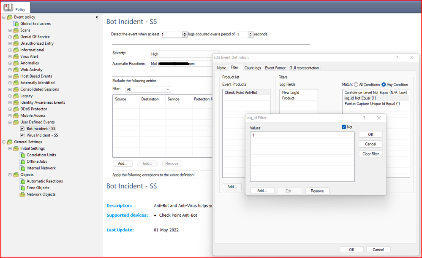Select the All Conditions radio button
The image size is (422, 258).
[x=356, y=85]
